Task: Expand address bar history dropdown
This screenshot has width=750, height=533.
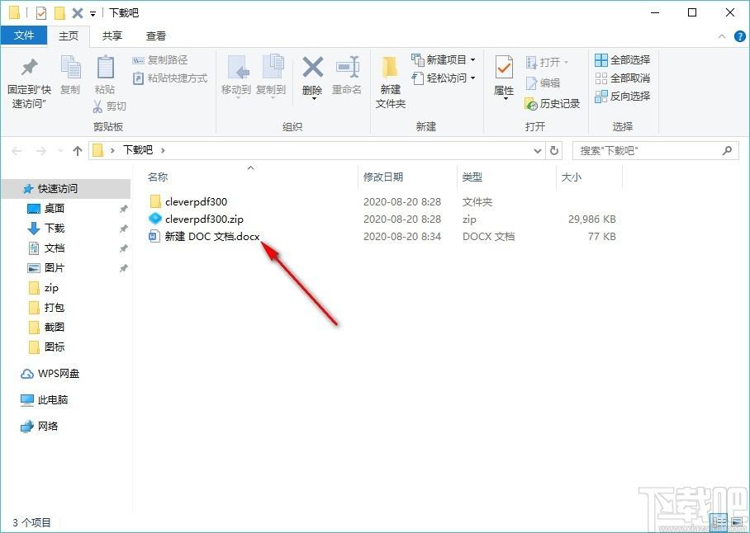Action: tap(538, 151)
